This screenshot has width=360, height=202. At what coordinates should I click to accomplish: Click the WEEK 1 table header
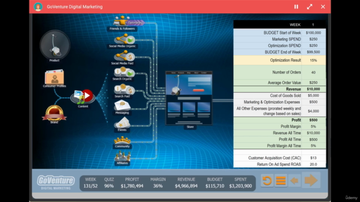tap(280, 25)
